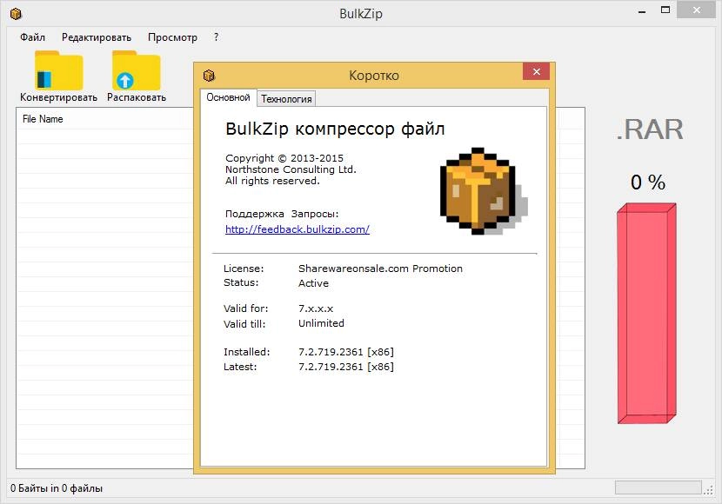Close the BulkZip main window

tap(697, 10)
